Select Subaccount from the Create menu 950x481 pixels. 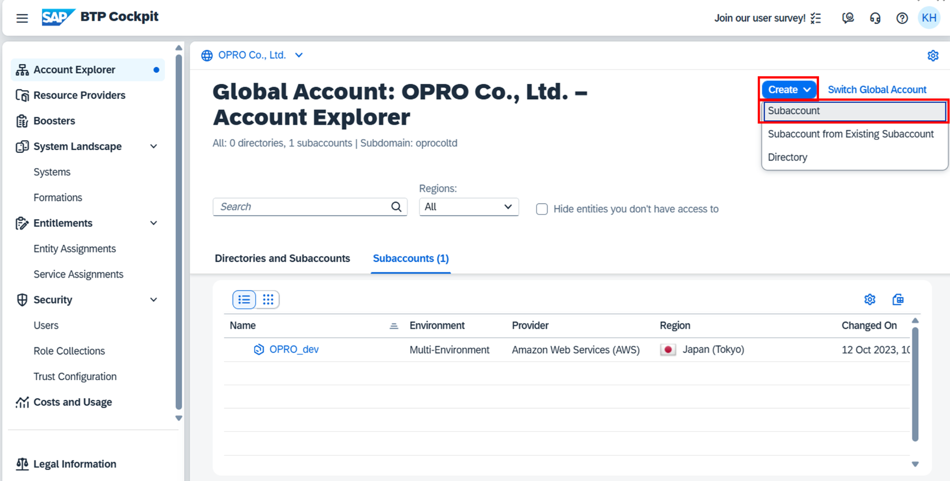click(854, 111)
